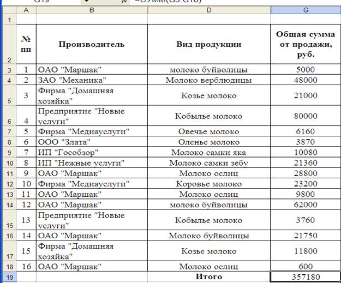The height and width of the screenshot is (283, 341).
Task: Select "Коровье молоко" cell
Action: pos(209,184)
